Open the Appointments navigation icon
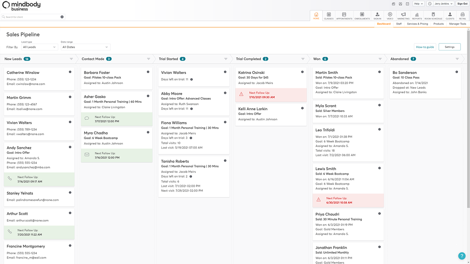The width and height of the screenshot is (470, 264). tap(344, 16)
